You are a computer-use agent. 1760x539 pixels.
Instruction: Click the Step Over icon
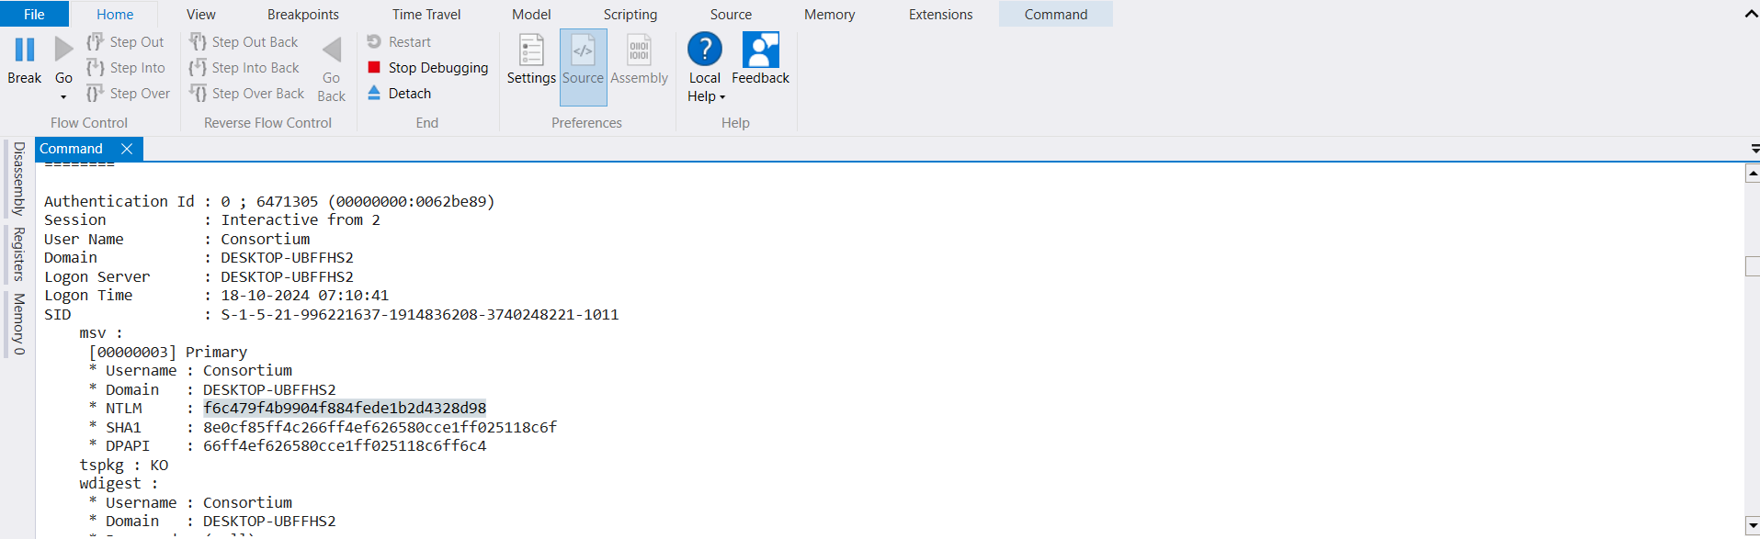(95, 93)
